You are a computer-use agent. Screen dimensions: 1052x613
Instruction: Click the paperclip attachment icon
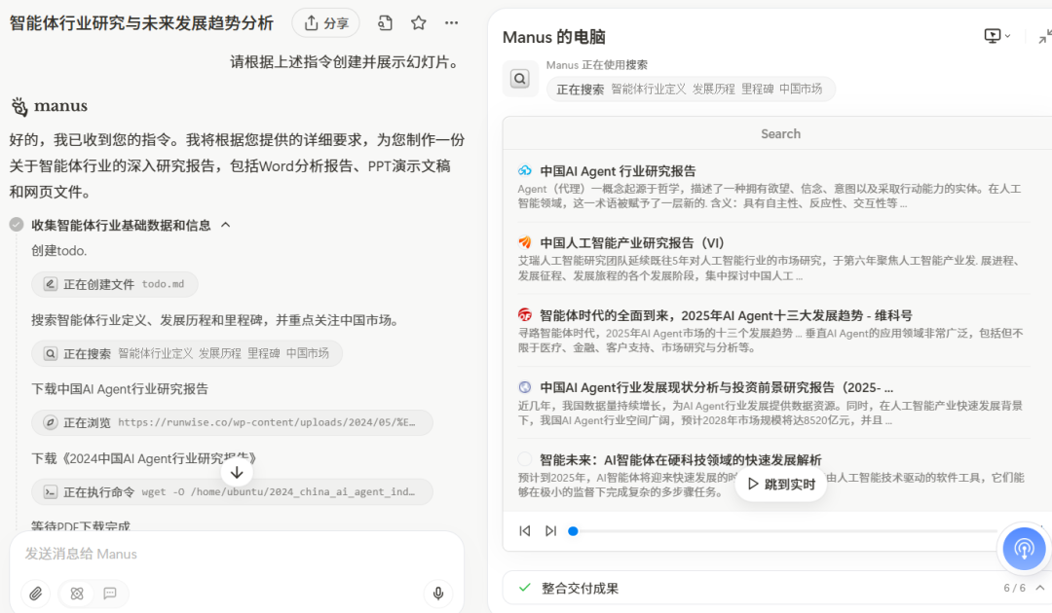tap(36, 594)
